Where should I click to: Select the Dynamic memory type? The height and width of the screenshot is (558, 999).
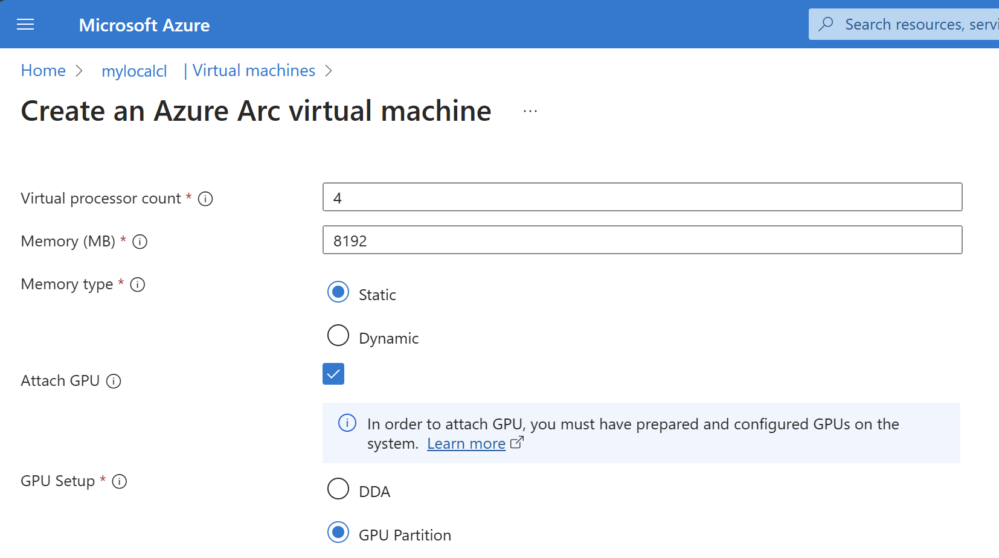338,335
